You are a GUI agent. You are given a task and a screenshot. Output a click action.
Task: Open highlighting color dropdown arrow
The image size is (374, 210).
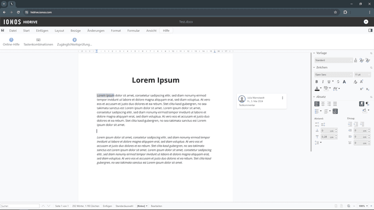tap(330, 88)
